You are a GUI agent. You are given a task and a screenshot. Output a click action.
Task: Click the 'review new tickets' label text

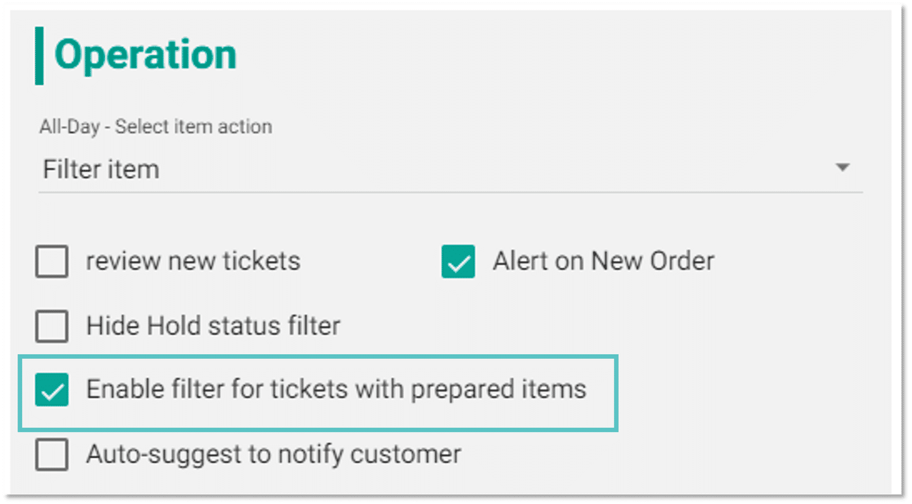193,261
